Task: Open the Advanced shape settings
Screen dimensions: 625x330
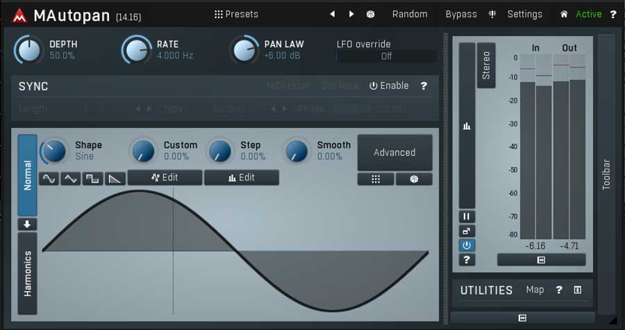Action: click(x=394, y=153)
